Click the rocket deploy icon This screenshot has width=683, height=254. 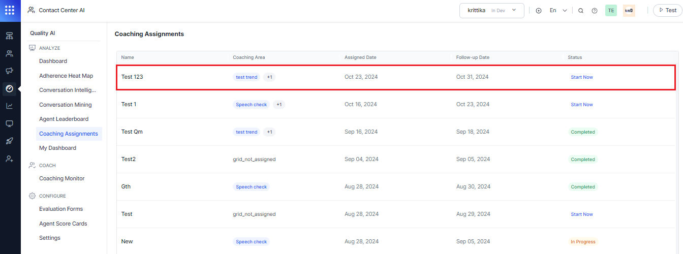9,141
